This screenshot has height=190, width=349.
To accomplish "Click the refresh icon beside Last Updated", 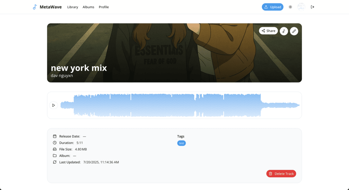I will (55, 162).
